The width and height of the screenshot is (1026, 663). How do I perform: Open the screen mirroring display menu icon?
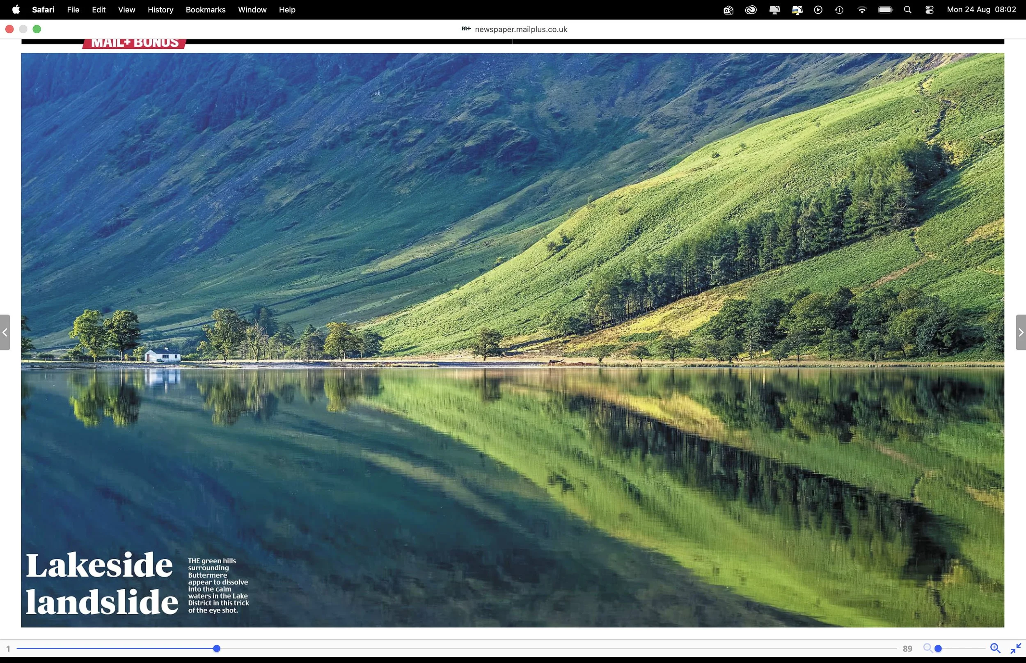[x=774, y=9]
